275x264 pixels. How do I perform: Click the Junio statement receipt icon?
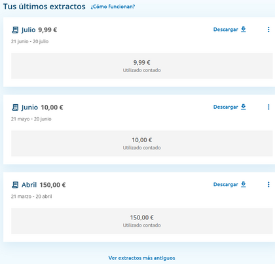pos(15,107)
